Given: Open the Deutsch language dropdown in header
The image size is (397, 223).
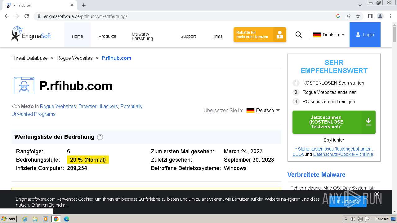Looking at the screenshot, I should (x=329, y=35).
